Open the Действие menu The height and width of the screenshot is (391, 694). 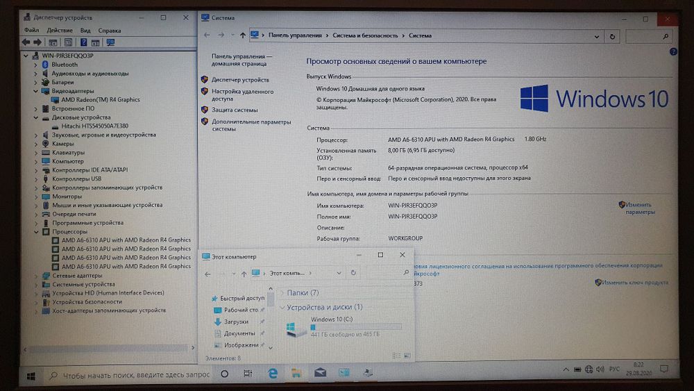point(59,30)
